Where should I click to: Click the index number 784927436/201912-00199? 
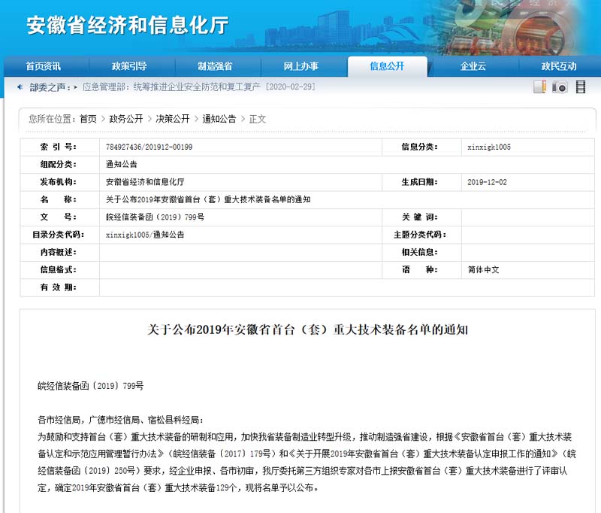[x=149, y=147]
